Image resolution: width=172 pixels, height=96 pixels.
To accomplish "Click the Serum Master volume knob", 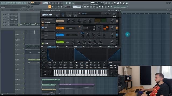I will click(114, 14).
